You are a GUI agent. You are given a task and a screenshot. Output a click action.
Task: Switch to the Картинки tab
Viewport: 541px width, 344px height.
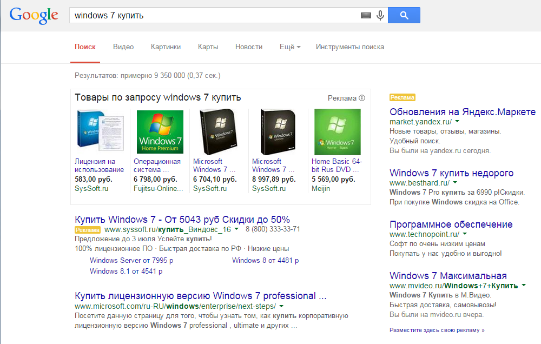pos(166,47)
